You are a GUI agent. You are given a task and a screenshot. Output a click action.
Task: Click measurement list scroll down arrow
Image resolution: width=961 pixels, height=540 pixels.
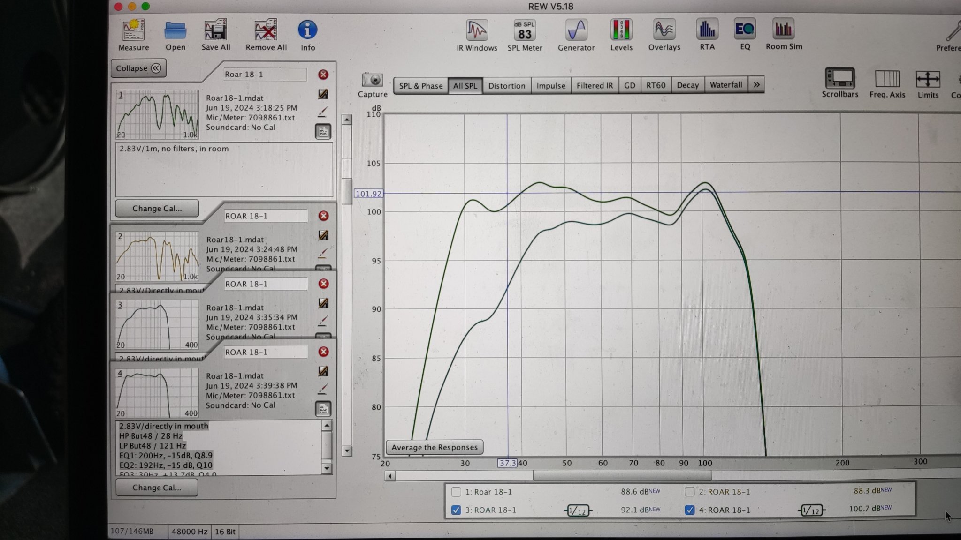pyautogui.click(x=347, y=451)
